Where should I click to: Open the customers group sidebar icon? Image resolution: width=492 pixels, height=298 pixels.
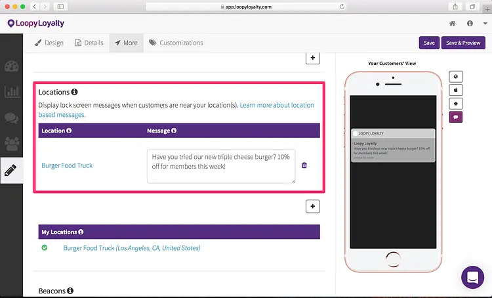(x=12, y=144)
